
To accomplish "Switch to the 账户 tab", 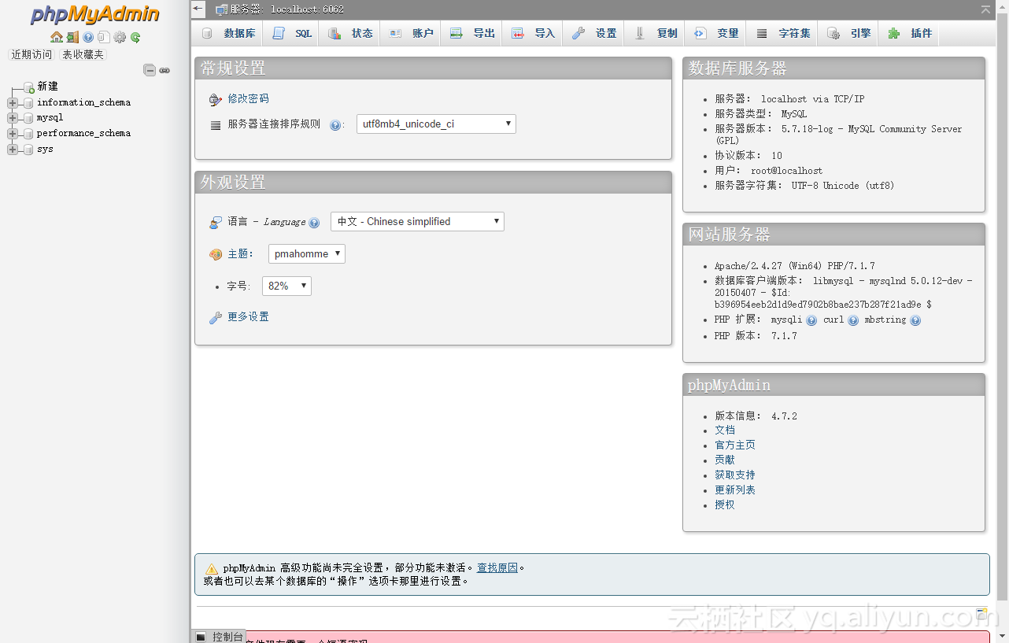I will tap(412, 33).
